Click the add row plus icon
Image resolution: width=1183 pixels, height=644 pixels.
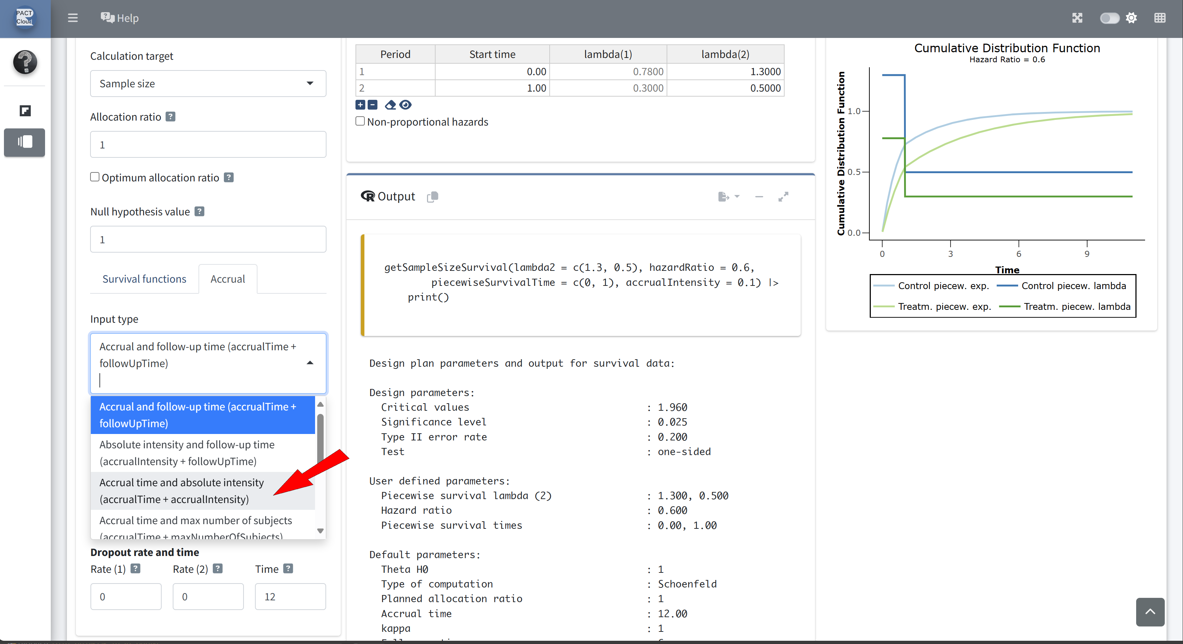pos(360,105)
